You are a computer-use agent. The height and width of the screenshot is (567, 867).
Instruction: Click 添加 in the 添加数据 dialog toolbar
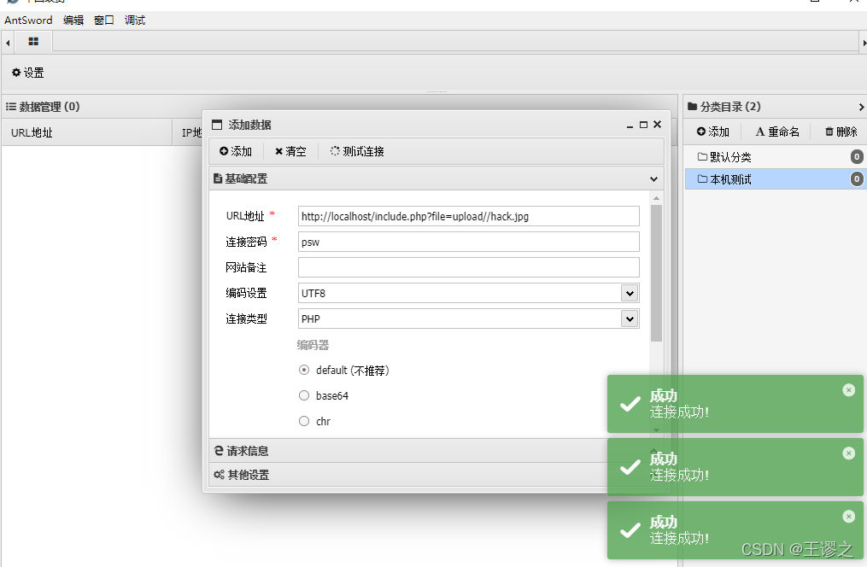[x=236, y=151]
